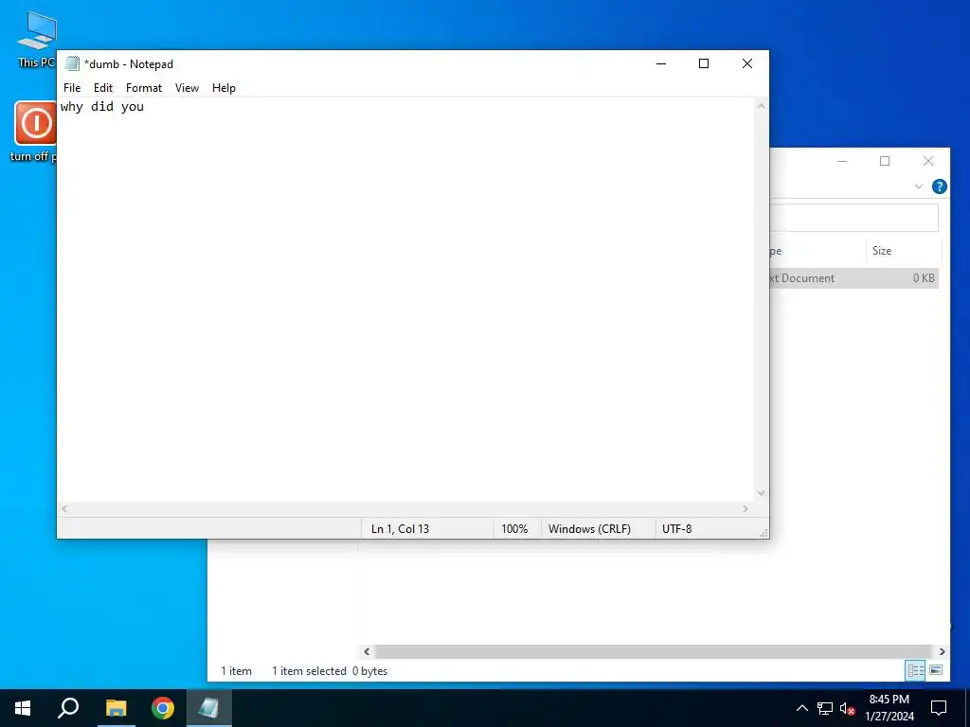Switch Explorer to large icons view
Viewport: 970px width, 727px height.
(x=936, y=670)
